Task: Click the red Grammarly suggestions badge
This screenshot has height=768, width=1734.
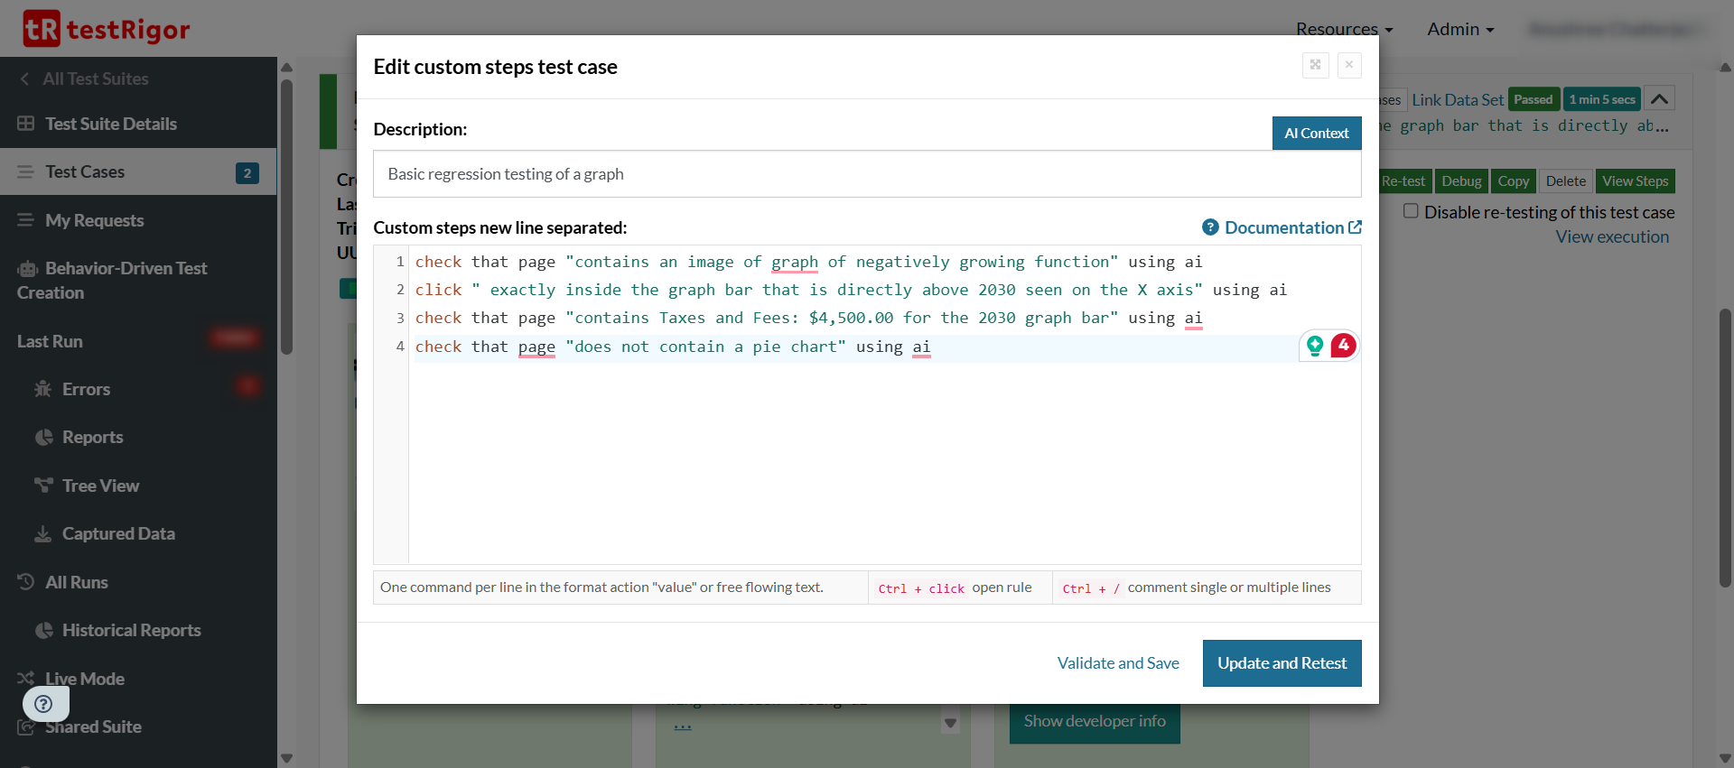Action: [x=1343, y=346]
